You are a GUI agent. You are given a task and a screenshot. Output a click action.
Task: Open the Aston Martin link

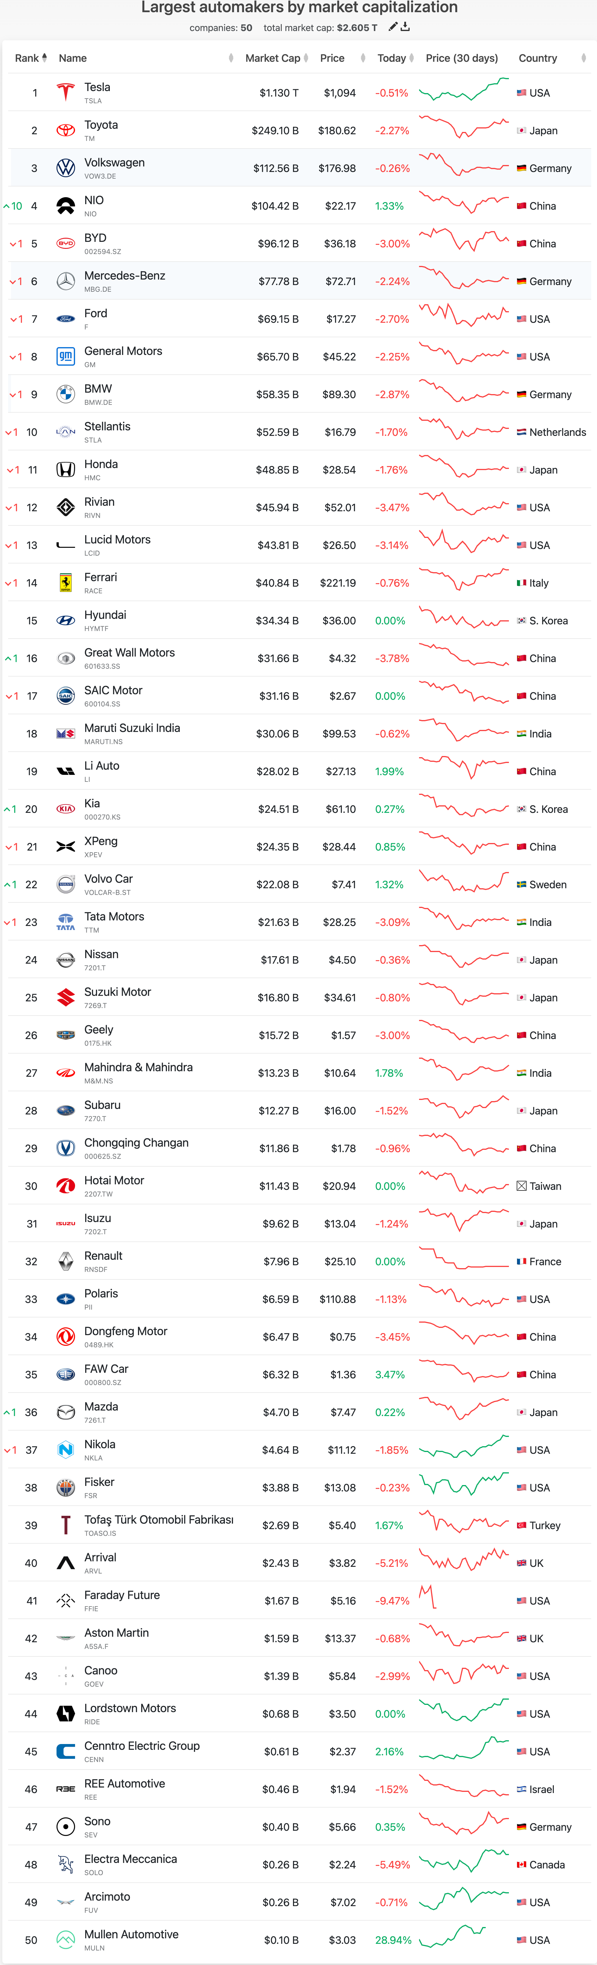click(x=116, y=1632)
